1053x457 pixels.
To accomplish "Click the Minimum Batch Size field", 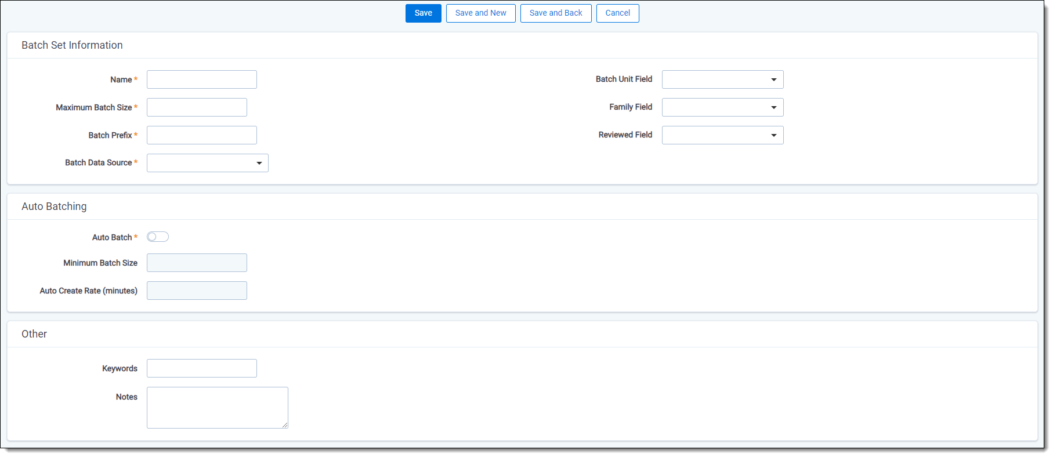I will 197,263.
